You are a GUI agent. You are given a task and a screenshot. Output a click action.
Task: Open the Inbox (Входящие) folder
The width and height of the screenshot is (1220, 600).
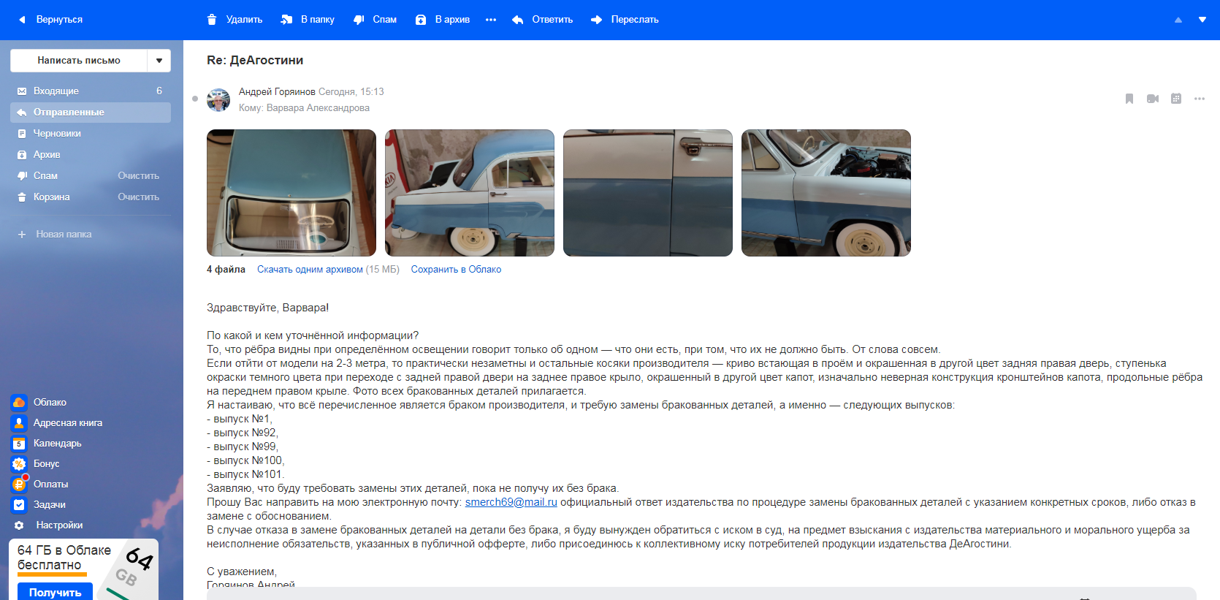pyautogui.click(x=56, y=91)
